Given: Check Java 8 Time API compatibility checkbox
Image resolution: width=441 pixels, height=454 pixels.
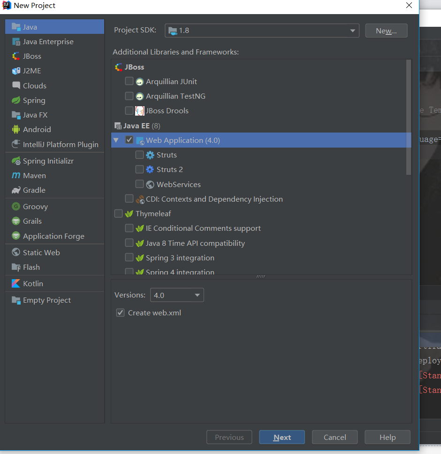Looking at the screenshot, I should (x=129, y=243).
